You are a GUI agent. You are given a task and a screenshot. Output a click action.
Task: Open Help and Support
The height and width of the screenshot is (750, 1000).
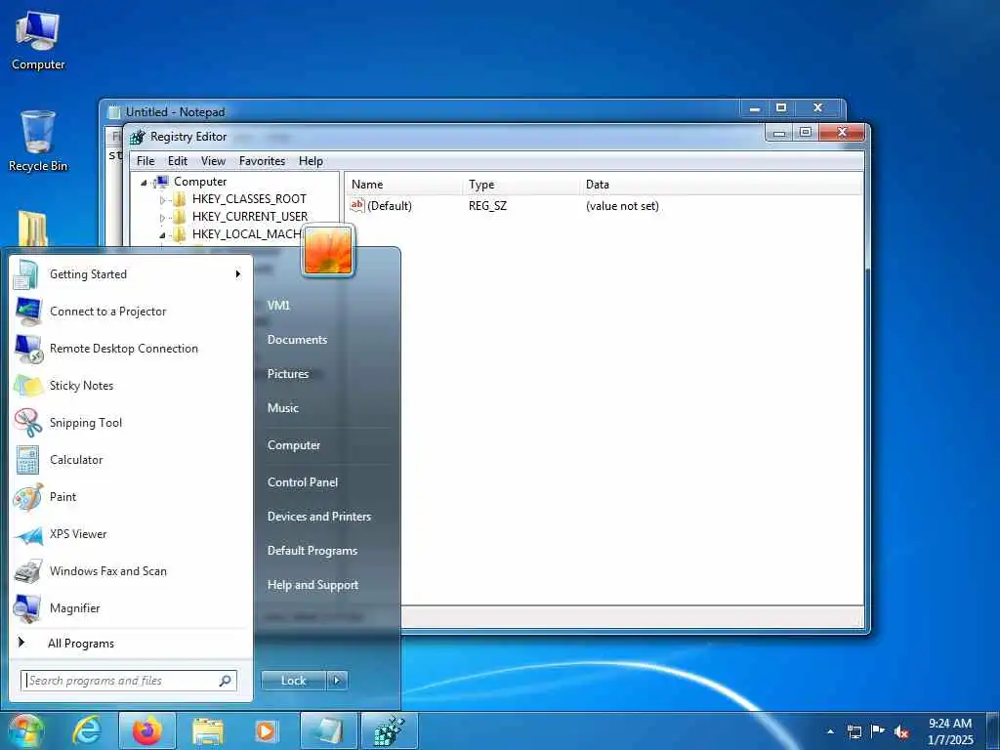(312, 585)
